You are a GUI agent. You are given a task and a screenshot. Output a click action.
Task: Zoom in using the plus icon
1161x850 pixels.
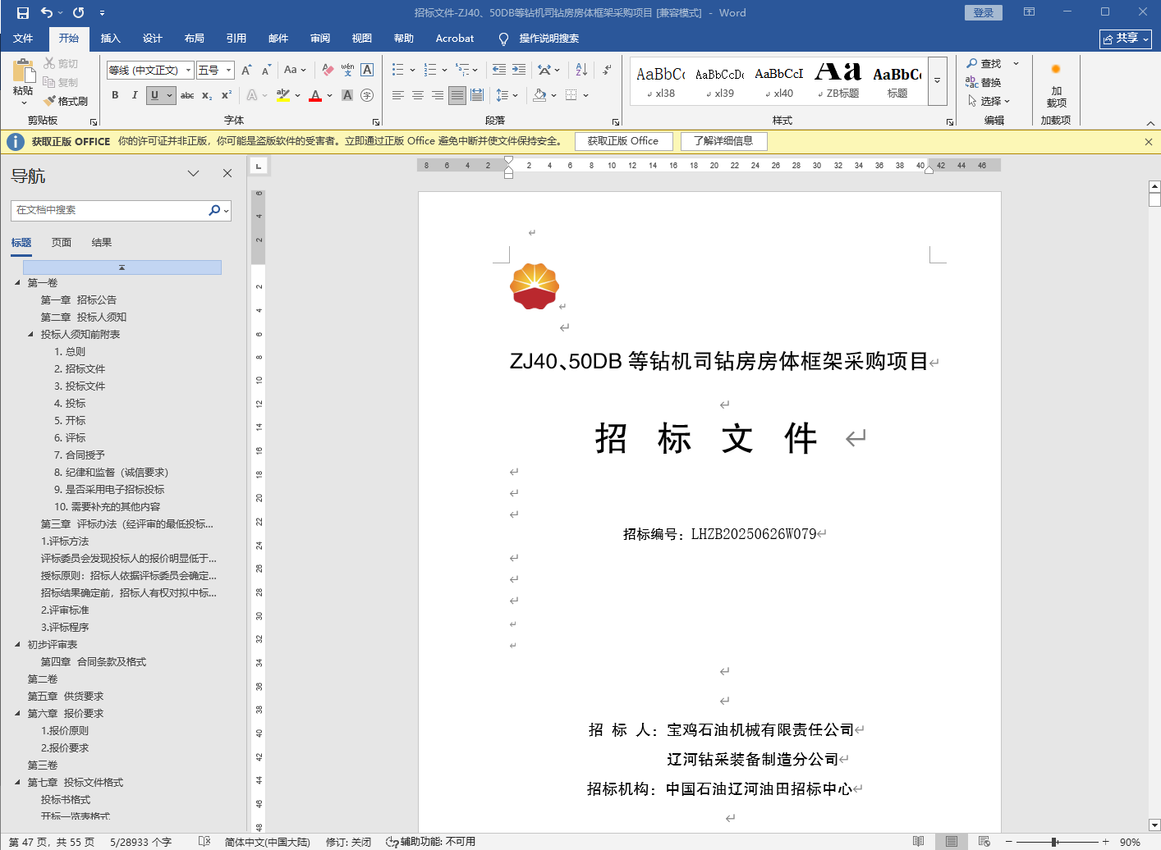pyautogui.click(x=1106, y=842)
